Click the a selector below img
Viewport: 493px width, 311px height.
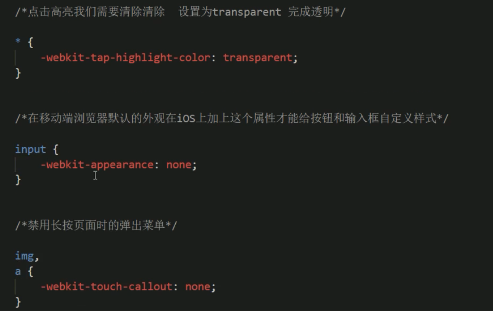pos(18,271)
